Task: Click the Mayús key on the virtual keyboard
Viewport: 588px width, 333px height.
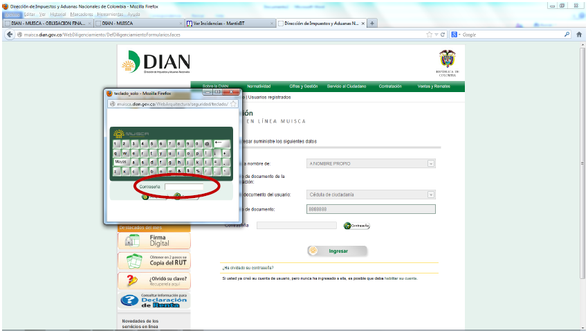Action: (122, 162)
